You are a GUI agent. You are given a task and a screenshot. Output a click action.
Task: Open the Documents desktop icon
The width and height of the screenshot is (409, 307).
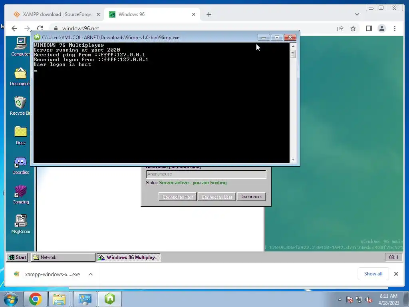click(20, 76)
